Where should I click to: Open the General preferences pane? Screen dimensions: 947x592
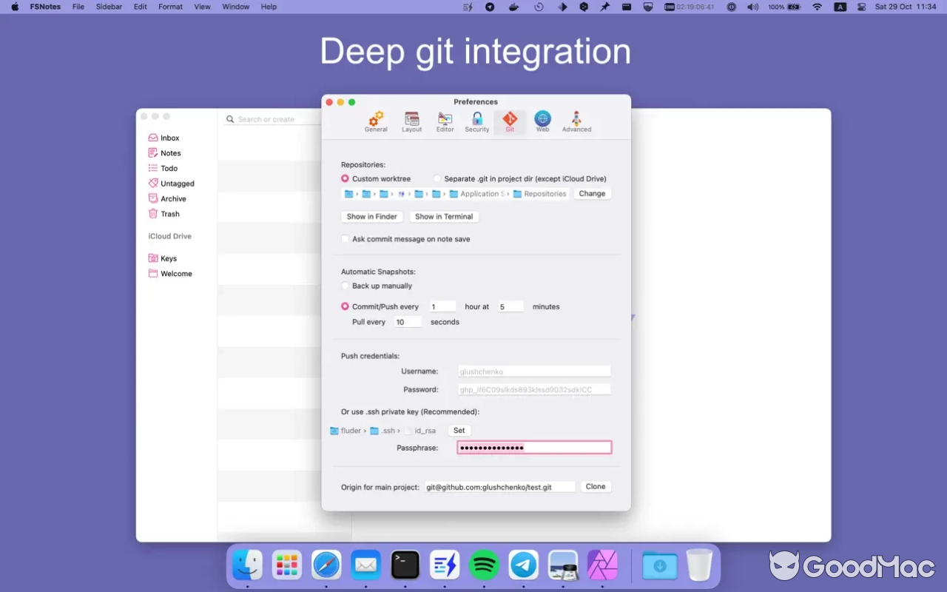point(376,121)
